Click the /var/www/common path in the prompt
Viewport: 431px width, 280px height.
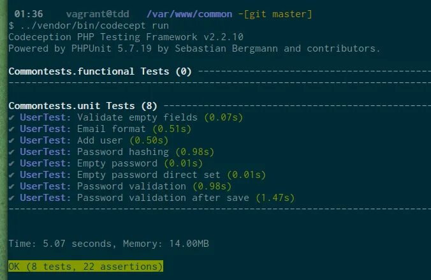click(189, 14)
